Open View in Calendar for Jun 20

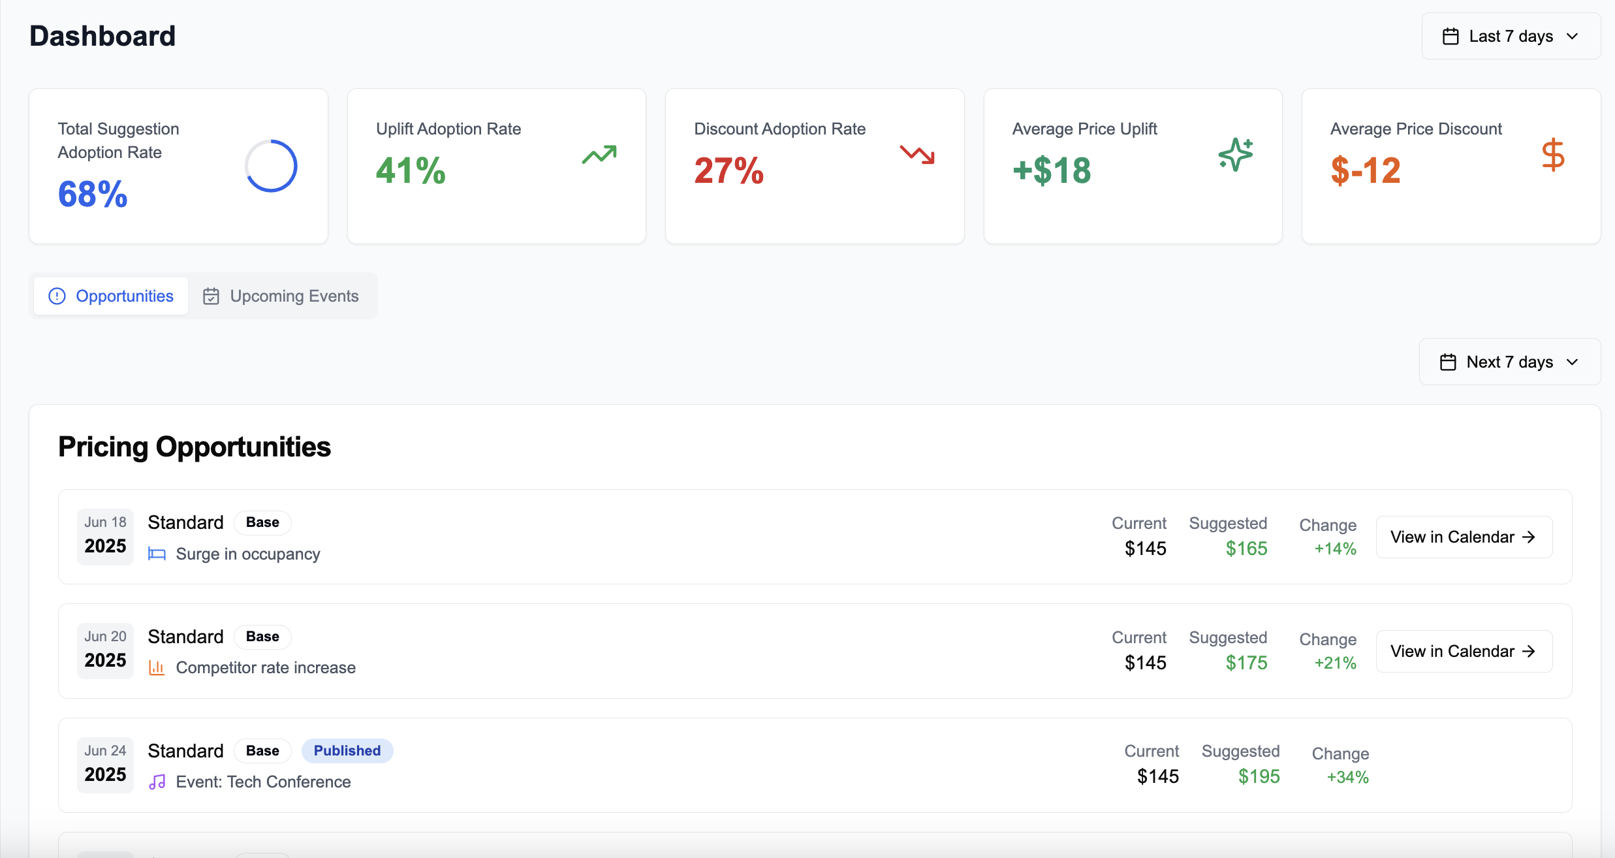point(1464,651)
